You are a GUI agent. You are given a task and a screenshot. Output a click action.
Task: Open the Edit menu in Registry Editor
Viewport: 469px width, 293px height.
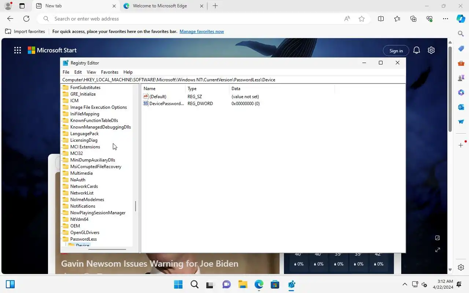(78, 72)
